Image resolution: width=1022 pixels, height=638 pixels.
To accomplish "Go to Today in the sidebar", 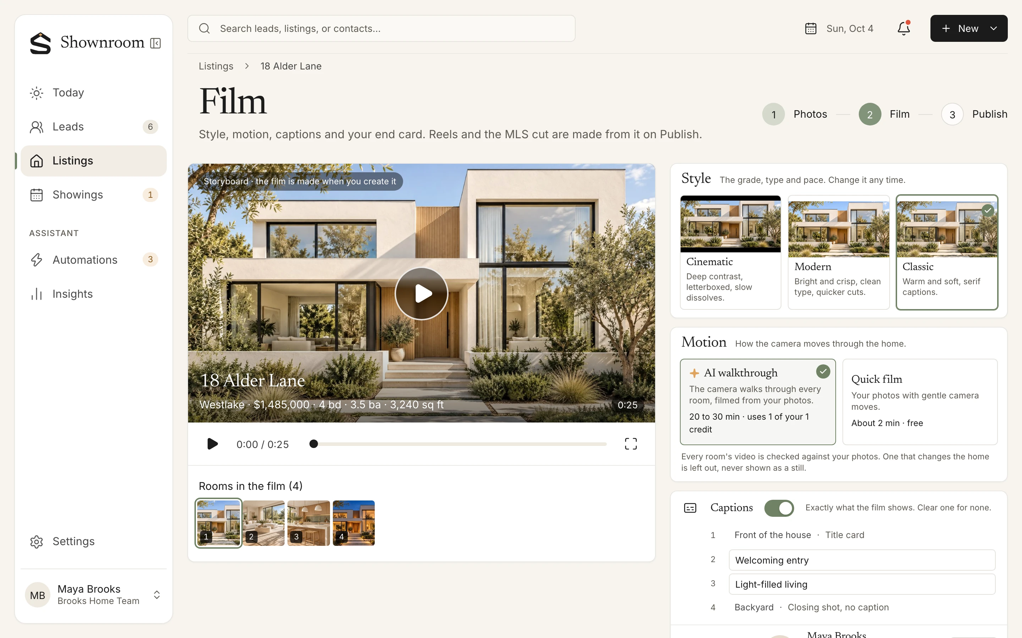I will tap(93, 93).
